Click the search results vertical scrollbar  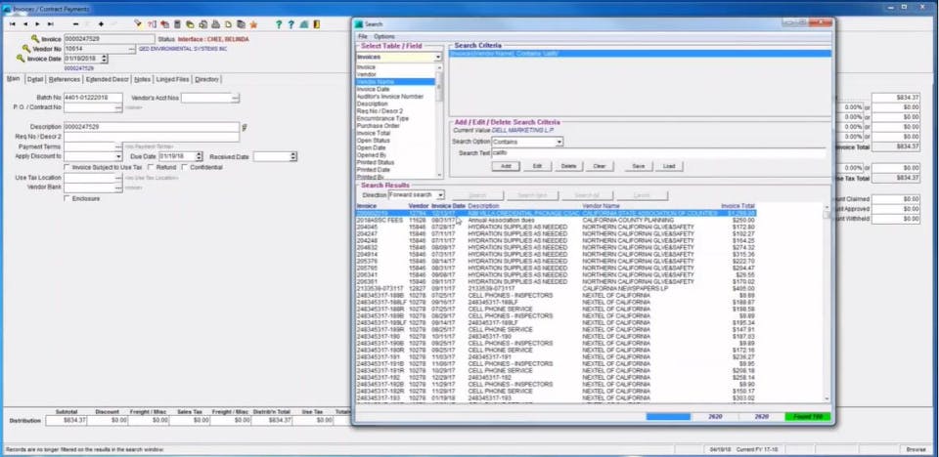(827, 305)
